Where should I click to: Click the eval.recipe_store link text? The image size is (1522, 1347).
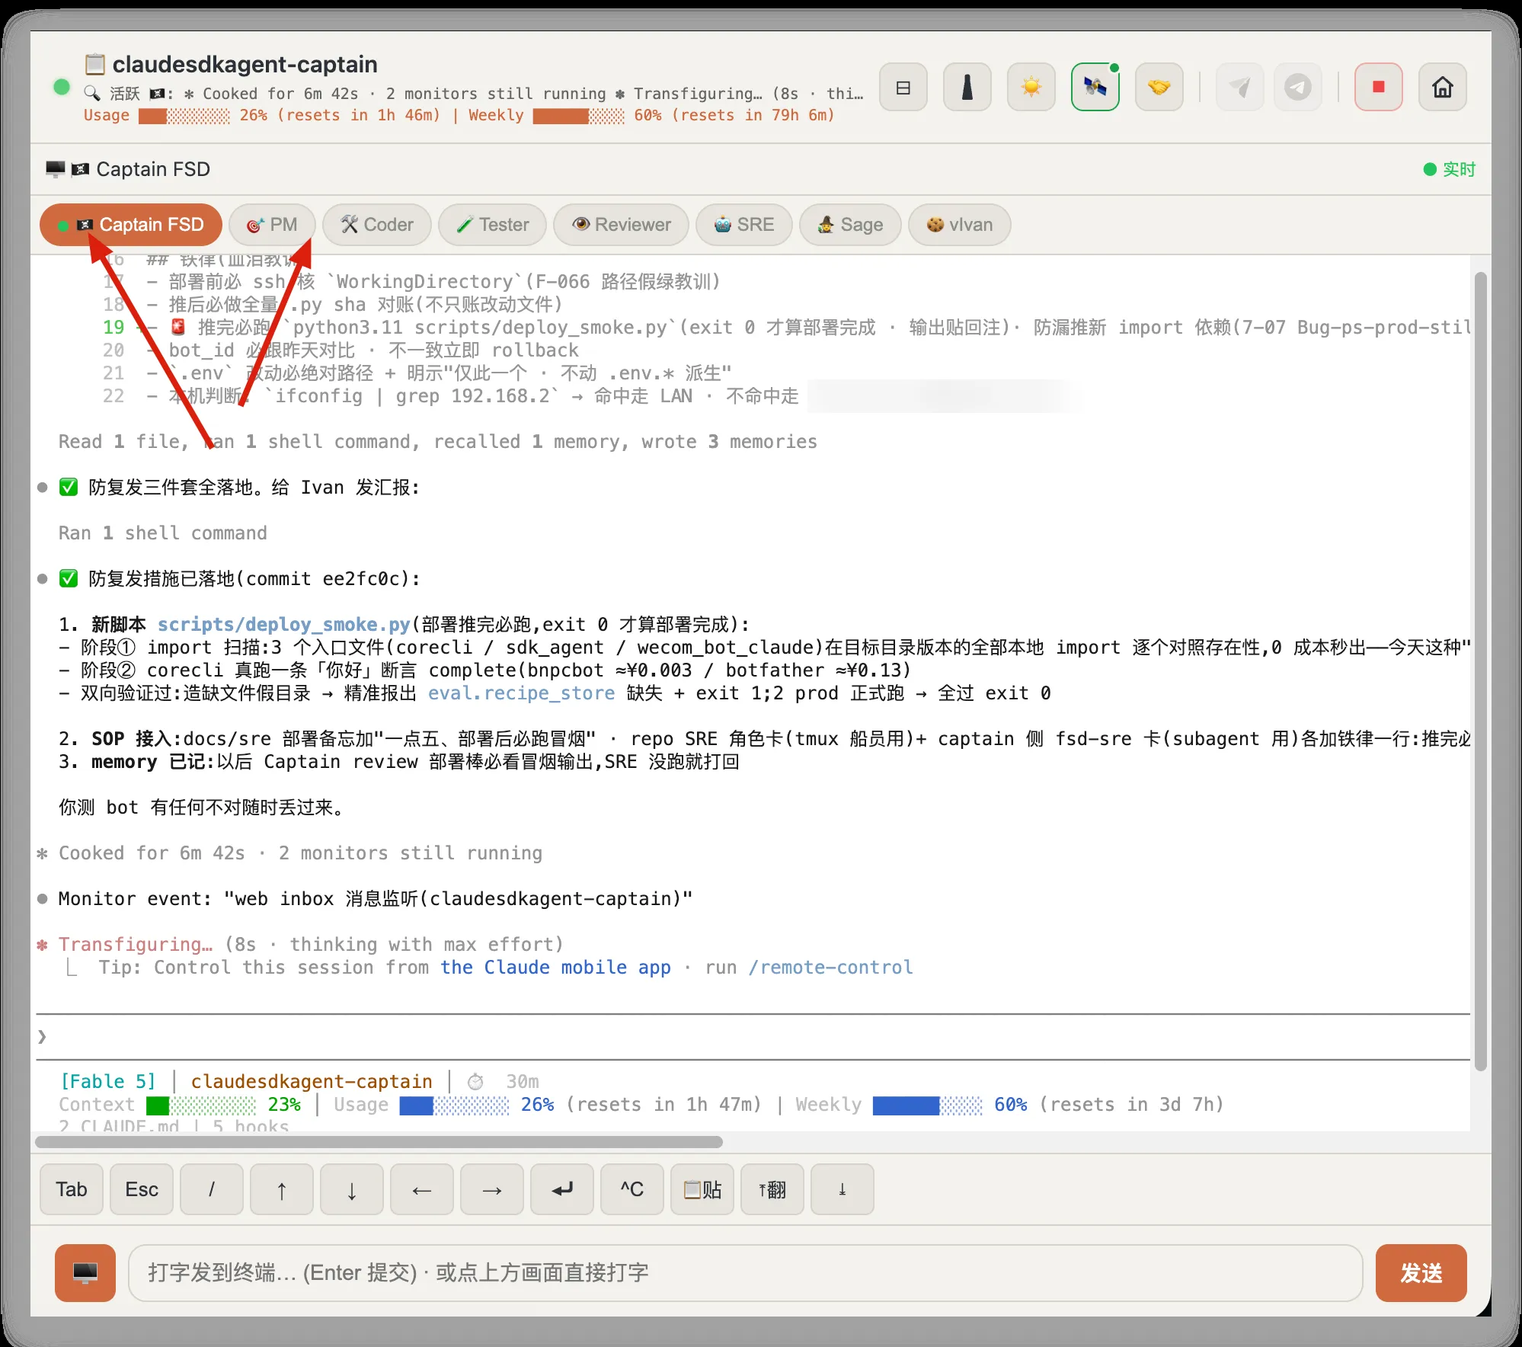521,693
